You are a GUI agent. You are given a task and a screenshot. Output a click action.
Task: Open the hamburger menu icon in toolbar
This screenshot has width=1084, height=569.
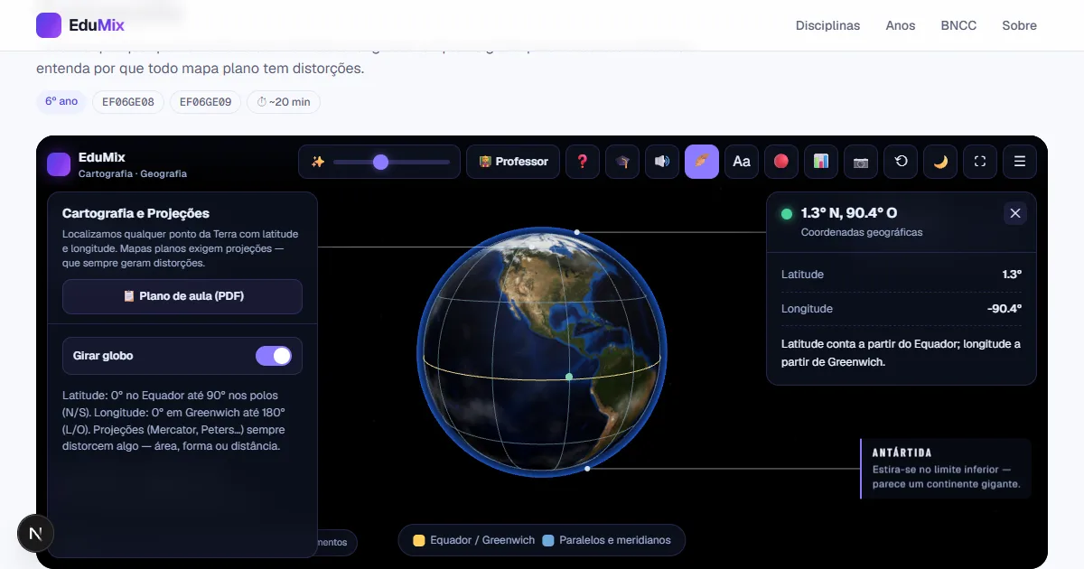pos(1020,162)
